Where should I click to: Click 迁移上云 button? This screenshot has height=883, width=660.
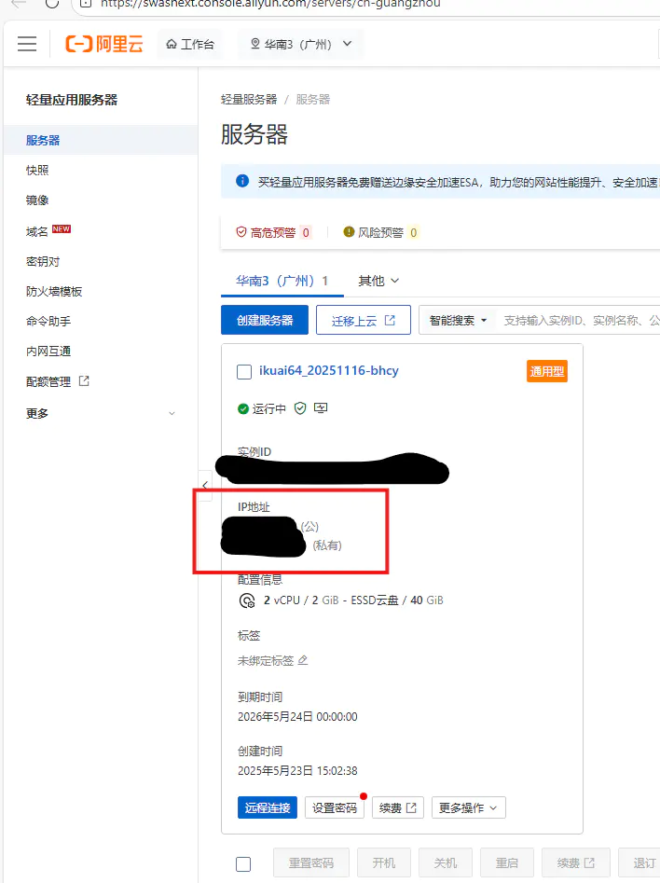[364, 320]
